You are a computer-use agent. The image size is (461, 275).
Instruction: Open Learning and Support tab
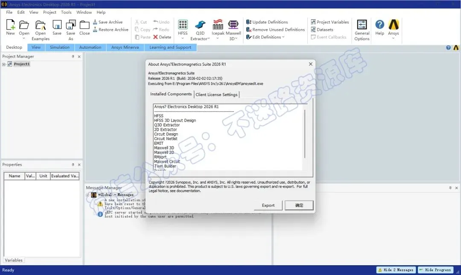click(x=170, y=47)
